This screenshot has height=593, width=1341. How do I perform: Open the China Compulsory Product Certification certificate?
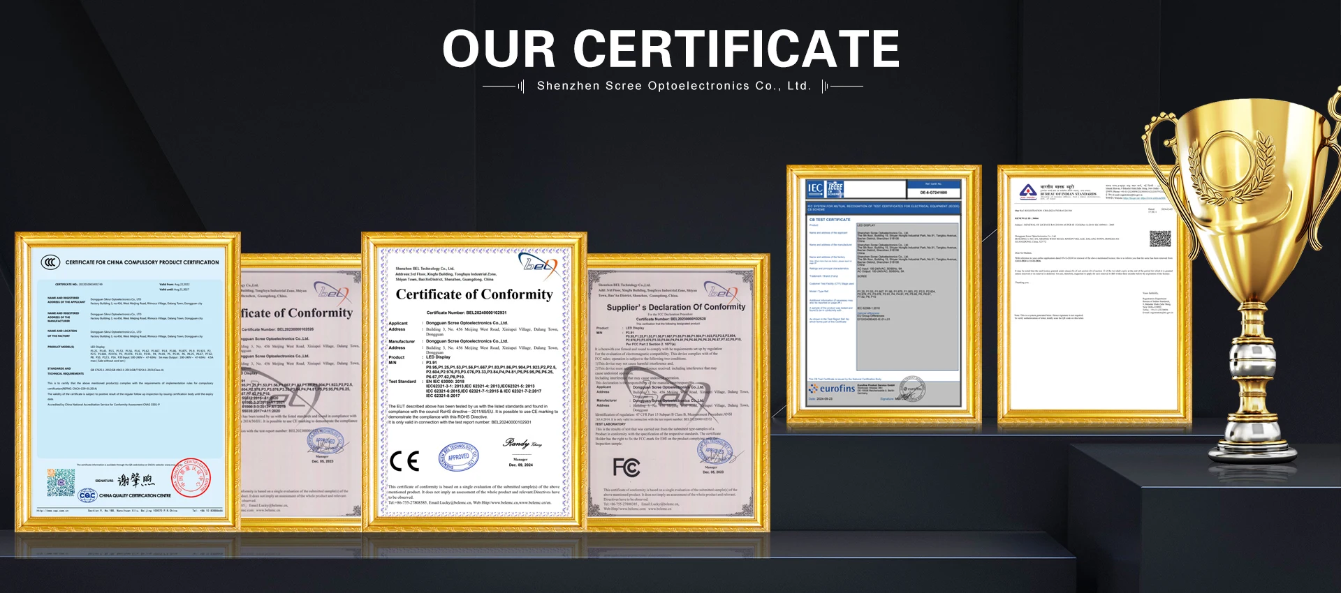[x=128, y=382]
